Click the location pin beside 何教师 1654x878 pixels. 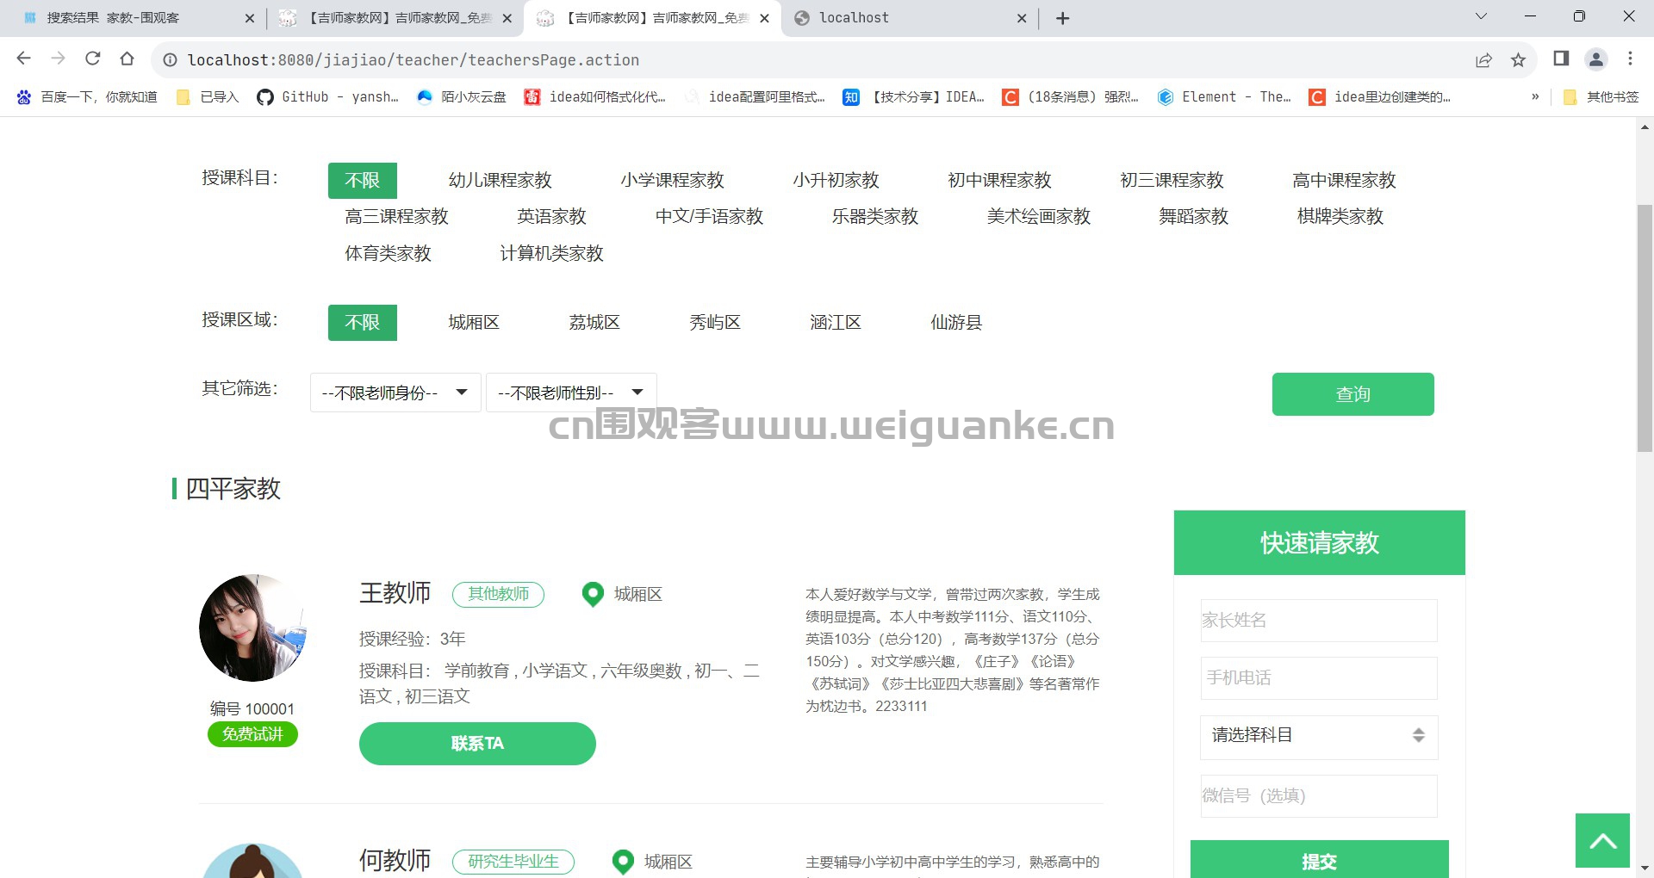[623, 862]
